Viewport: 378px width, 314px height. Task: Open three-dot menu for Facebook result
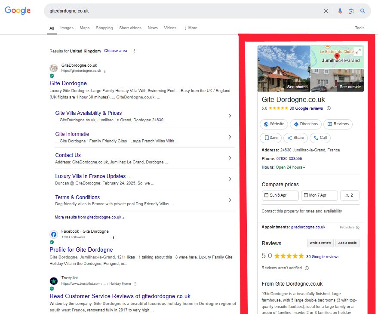click(114, 237)
